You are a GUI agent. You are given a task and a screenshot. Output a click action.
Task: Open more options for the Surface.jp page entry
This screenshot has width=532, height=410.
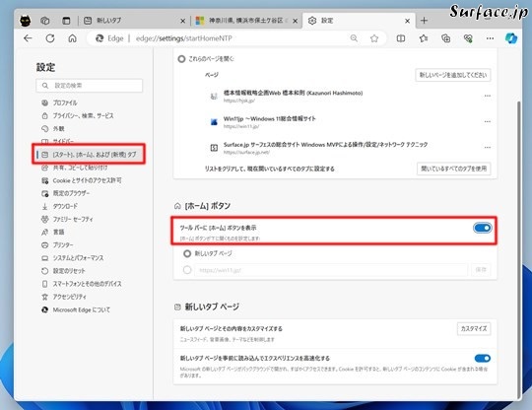[x=488, y=147]
